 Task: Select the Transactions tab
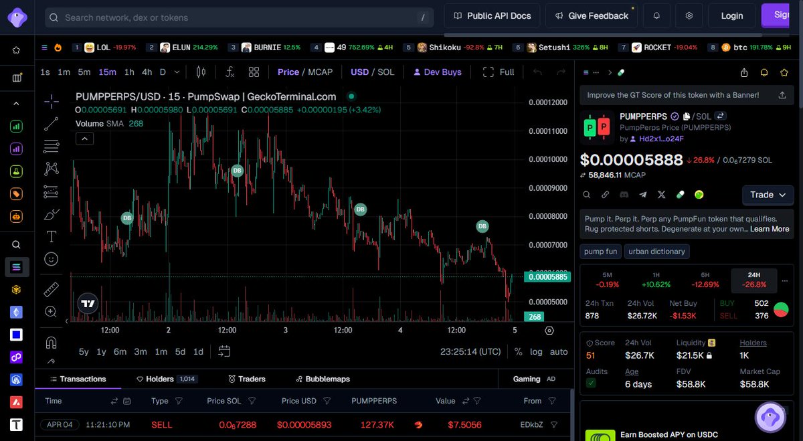coord(78,379)
